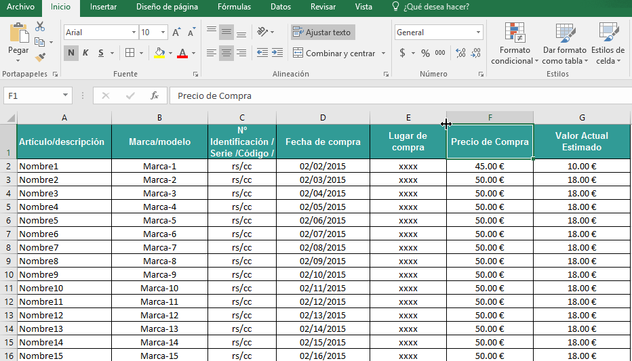Open Alineación dialog launcher
The height and width of the screenshot is (361, 632).
pos(386,74)
